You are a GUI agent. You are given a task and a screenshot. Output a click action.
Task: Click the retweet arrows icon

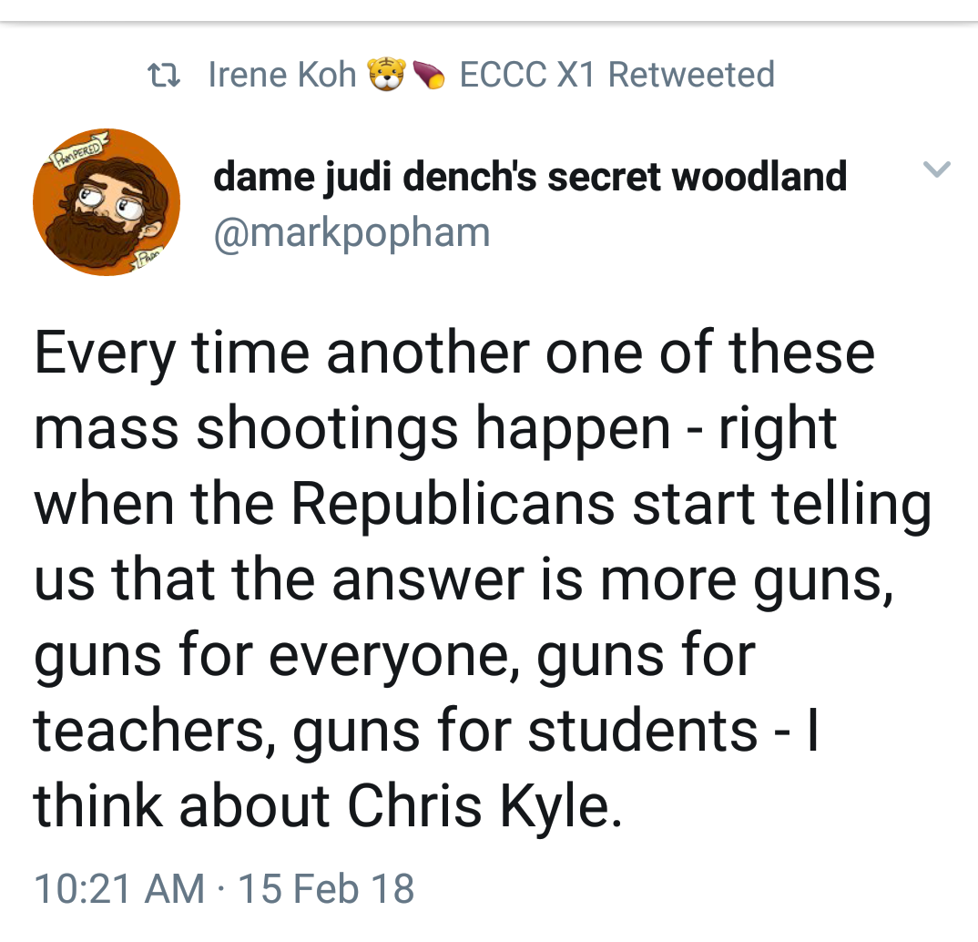coord(165,75)
